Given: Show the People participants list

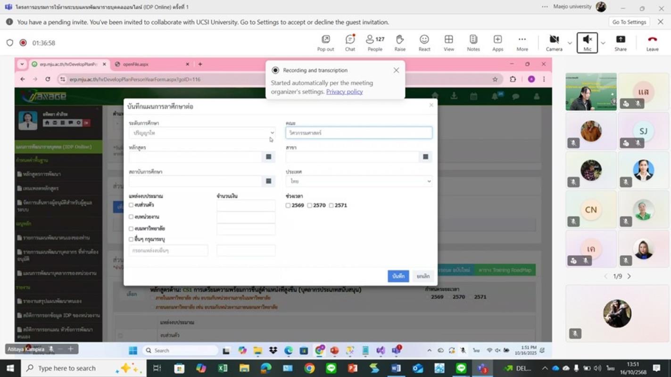Looking at the screenshot, I should tap(375, 43).
